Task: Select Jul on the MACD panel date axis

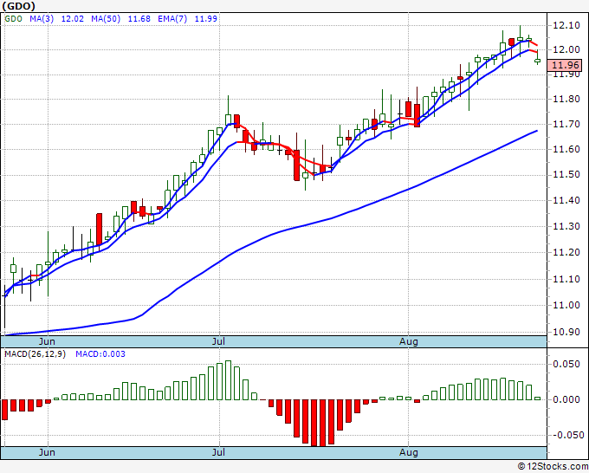Action: [218, 452]
